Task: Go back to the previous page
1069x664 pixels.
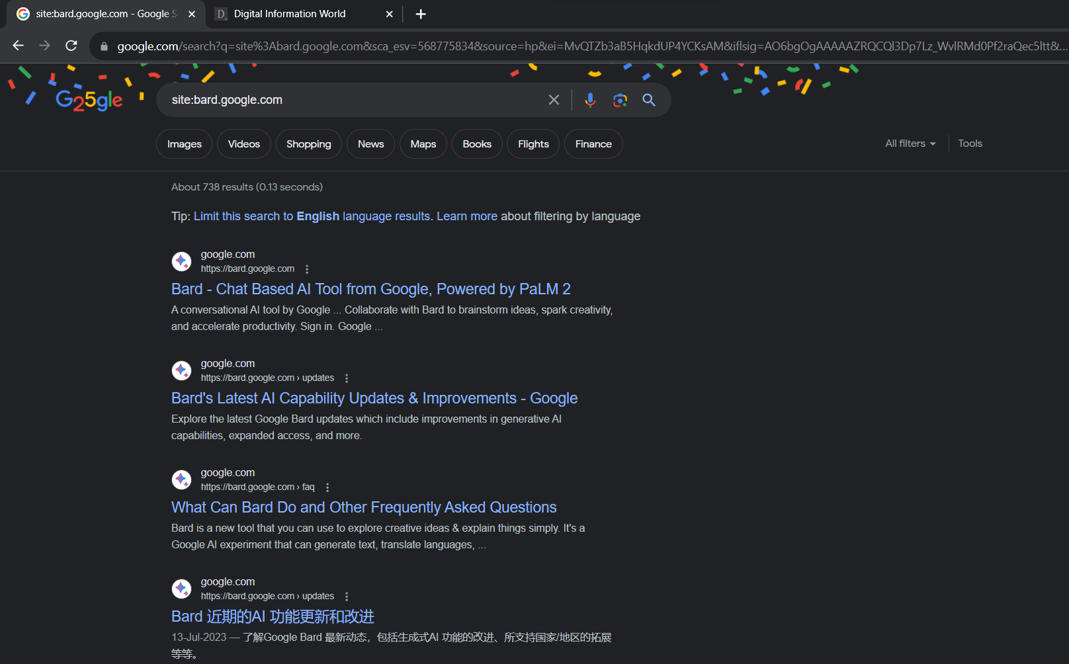Action: click(x=19, y=46)
